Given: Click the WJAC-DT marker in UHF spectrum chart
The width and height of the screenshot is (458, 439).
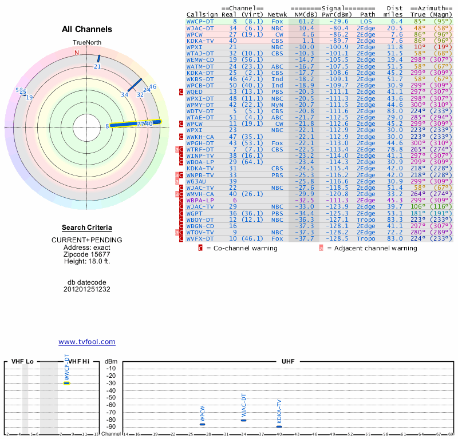Looking at the screenshot, I should tap(243, 421).
